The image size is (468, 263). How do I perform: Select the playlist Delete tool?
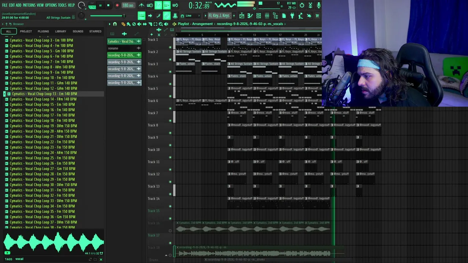(134, 24)
